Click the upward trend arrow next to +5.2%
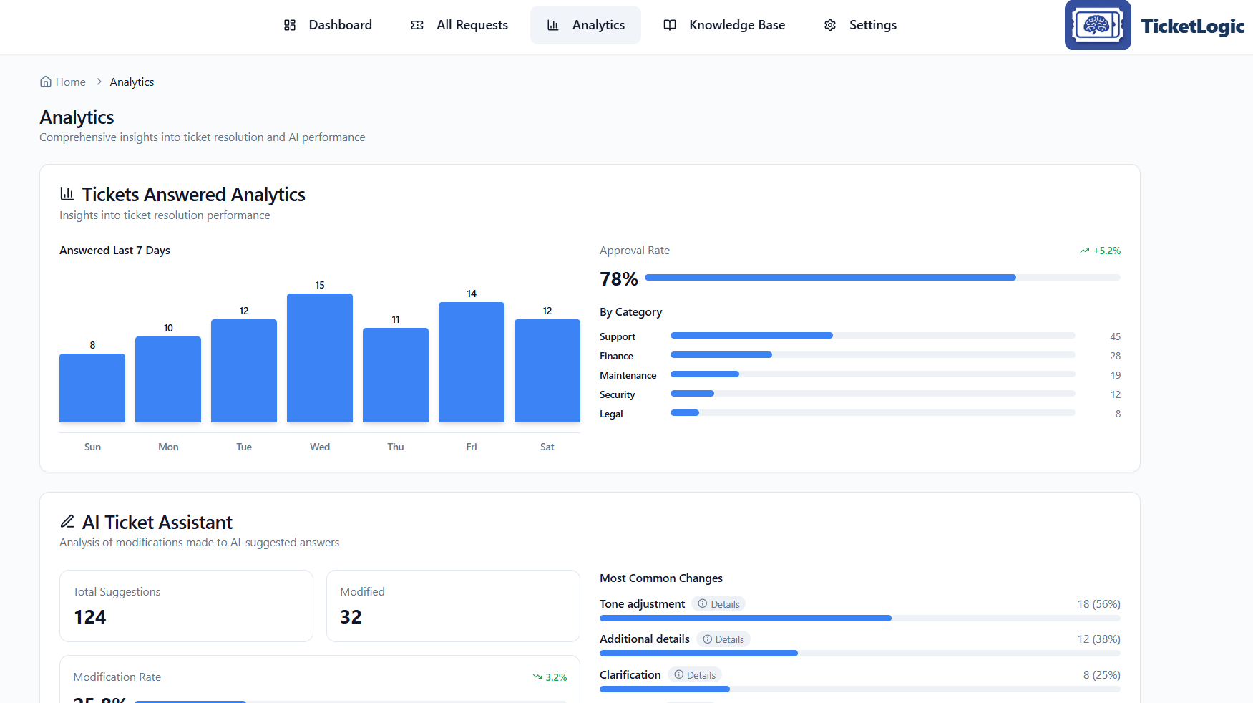The width and height of the screenshot is (1253, 703). 1083,250
